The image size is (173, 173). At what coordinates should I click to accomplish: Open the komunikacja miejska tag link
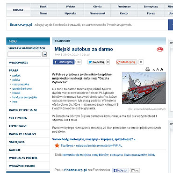point(77,155)
